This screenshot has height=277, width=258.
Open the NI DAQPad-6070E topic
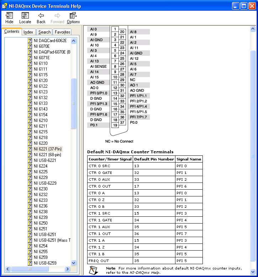[52, 52]
